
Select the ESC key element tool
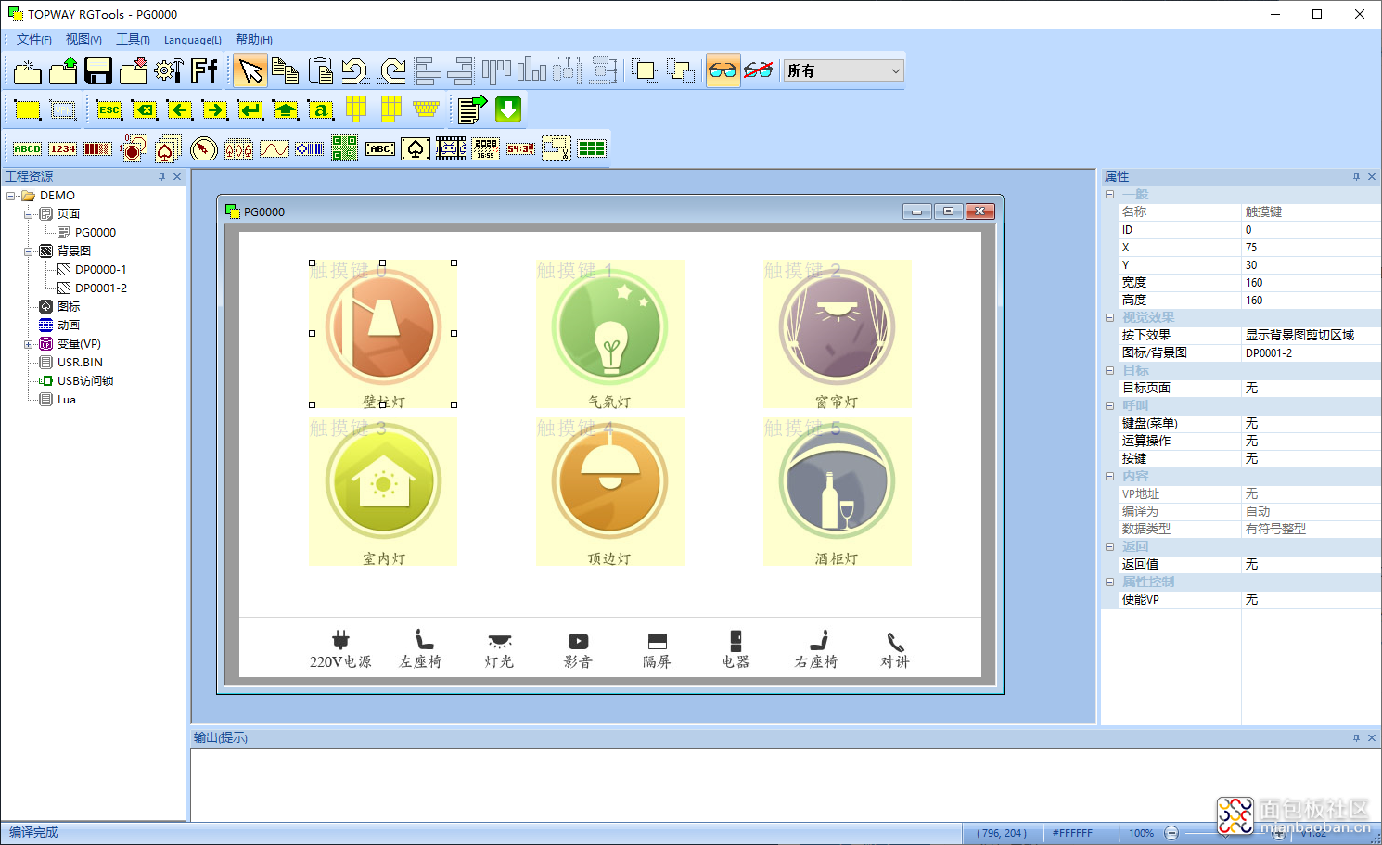point(109,109)
